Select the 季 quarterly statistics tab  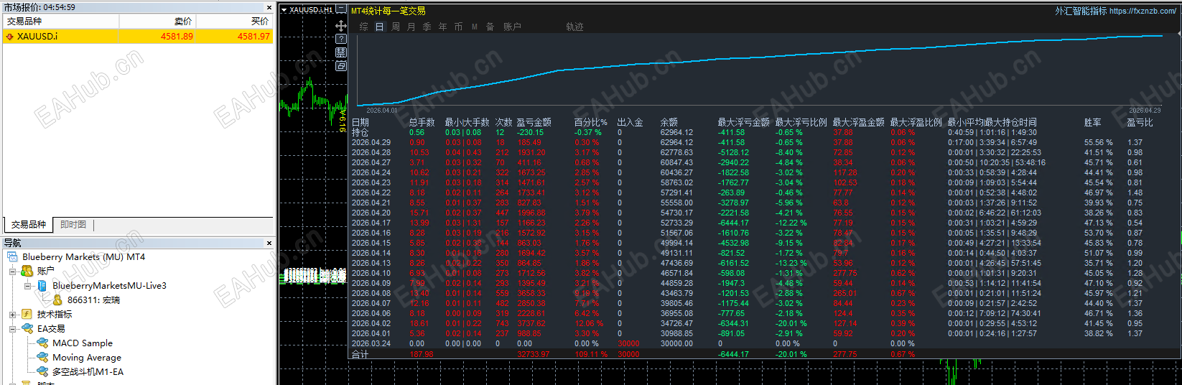click(427, 27)
